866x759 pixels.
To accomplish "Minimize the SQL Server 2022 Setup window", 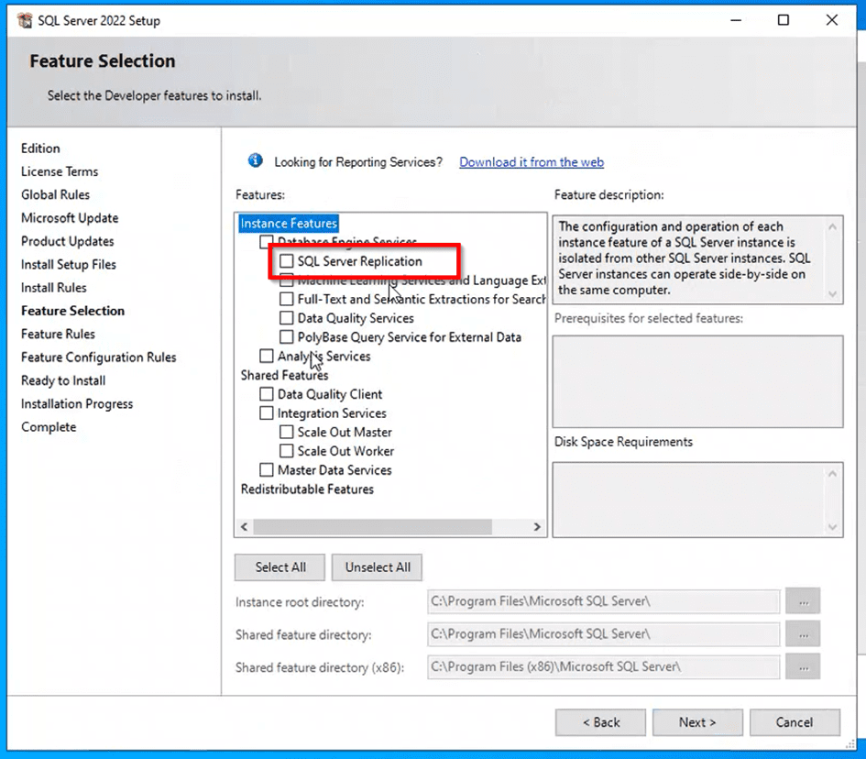I will [736, 20].
